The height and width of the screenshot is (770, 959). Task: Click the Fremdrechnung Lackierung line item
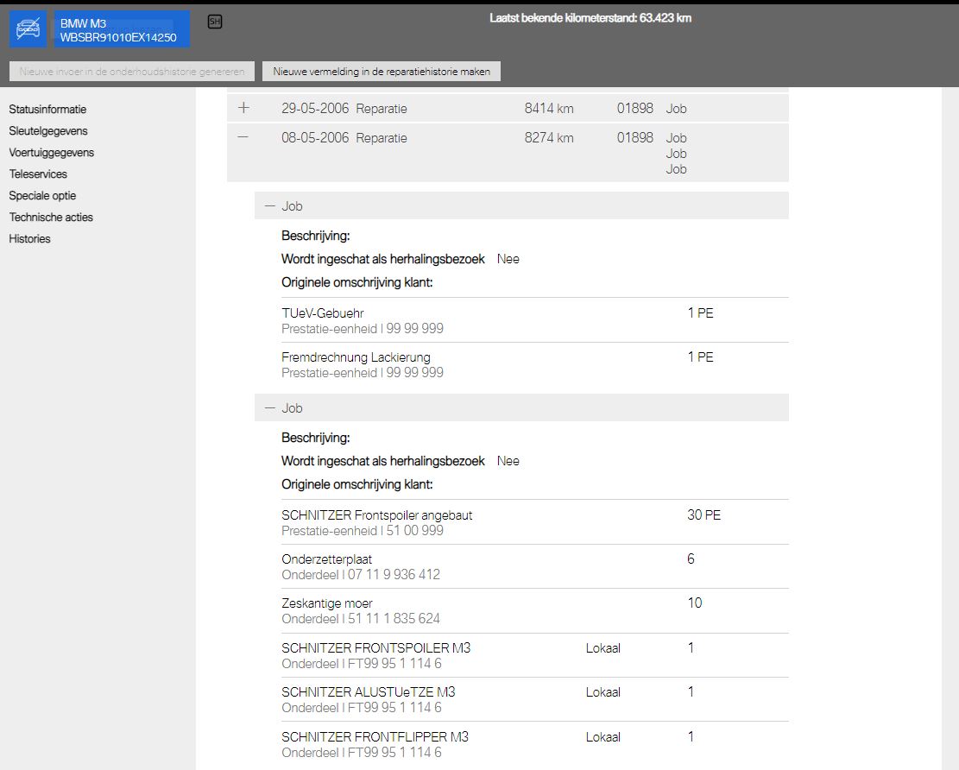point(534,364)
